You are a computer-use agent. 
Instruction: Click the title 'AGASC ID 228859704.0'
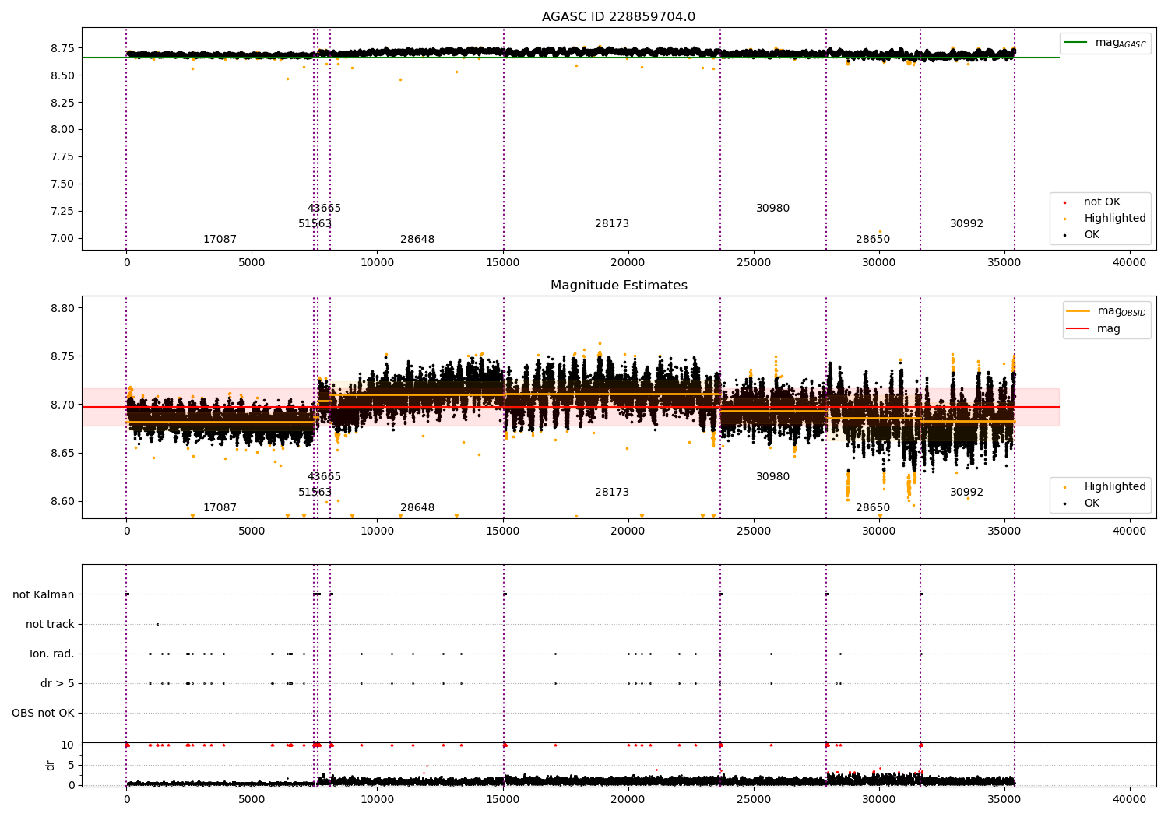coord(618,17)
